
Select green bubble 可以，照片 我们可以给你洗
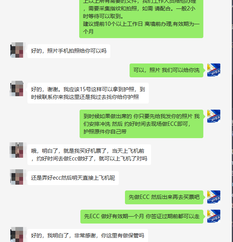[x=166, y=70]
